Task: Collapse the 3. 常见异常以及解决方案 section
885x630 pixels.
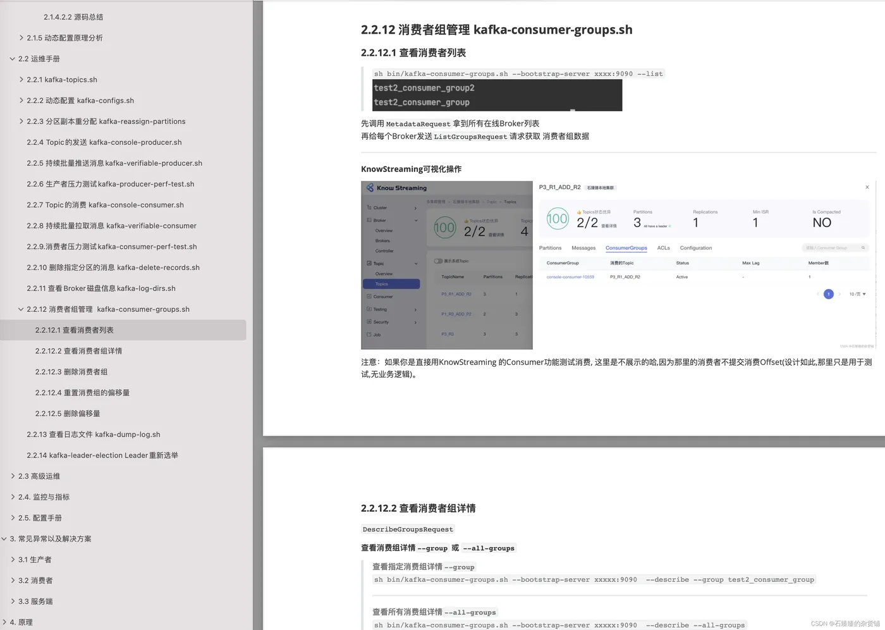Action: coord(4,539)
